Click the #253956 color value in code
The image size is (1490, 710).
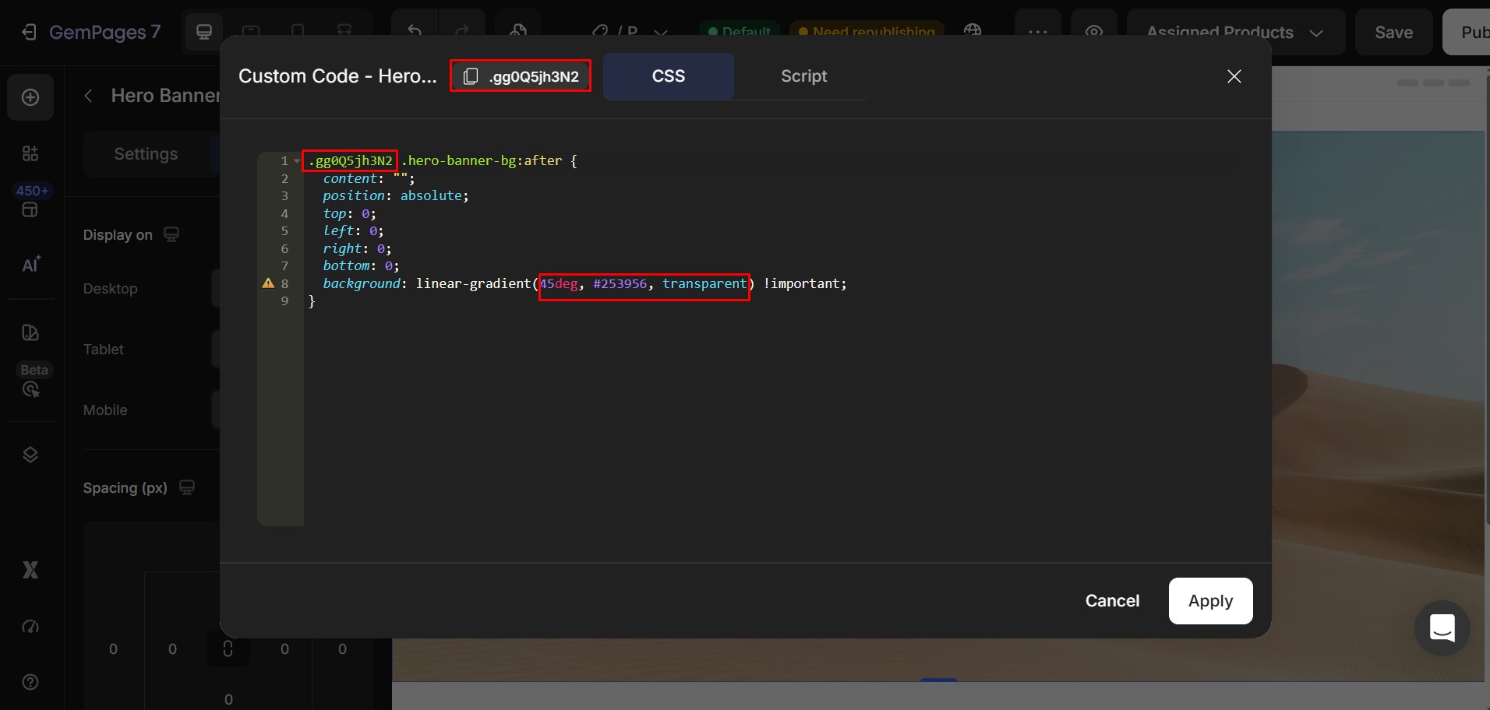pos(620,283)
